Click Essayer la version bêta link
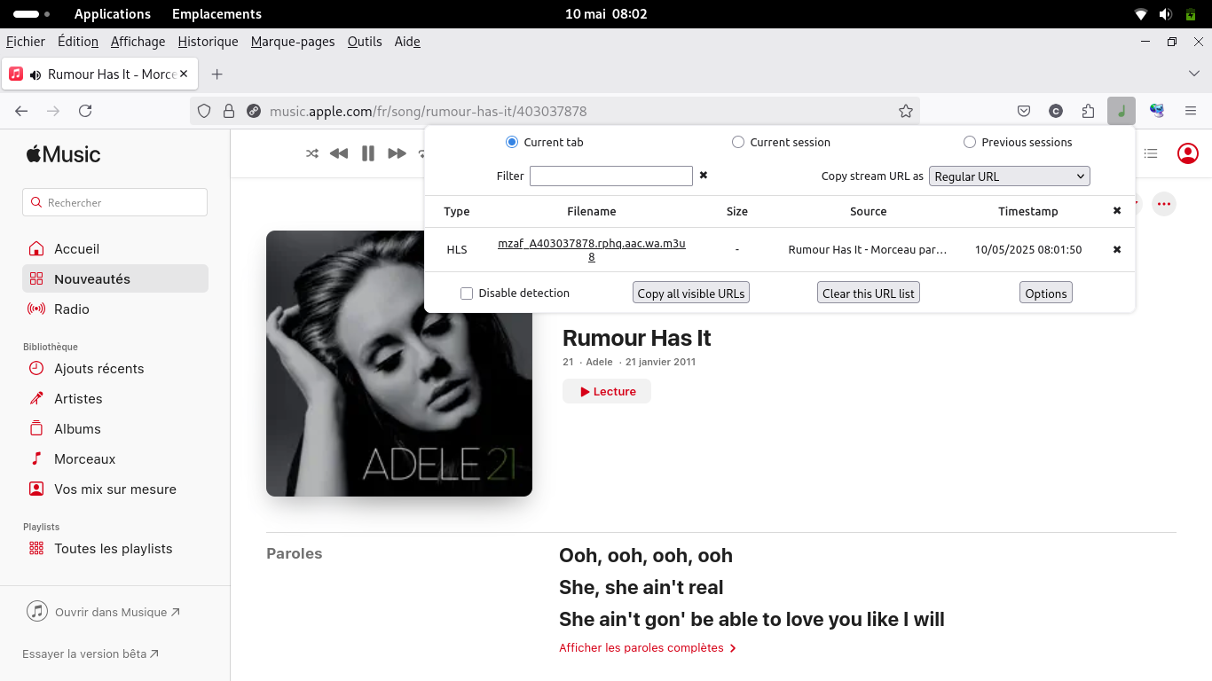1212x681 pixels. (91, 654)
